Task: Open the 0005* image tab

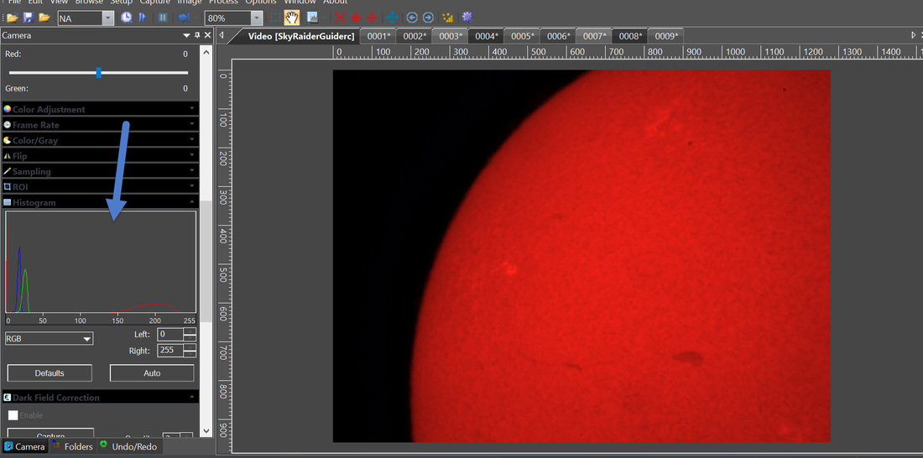Action: 522,36
